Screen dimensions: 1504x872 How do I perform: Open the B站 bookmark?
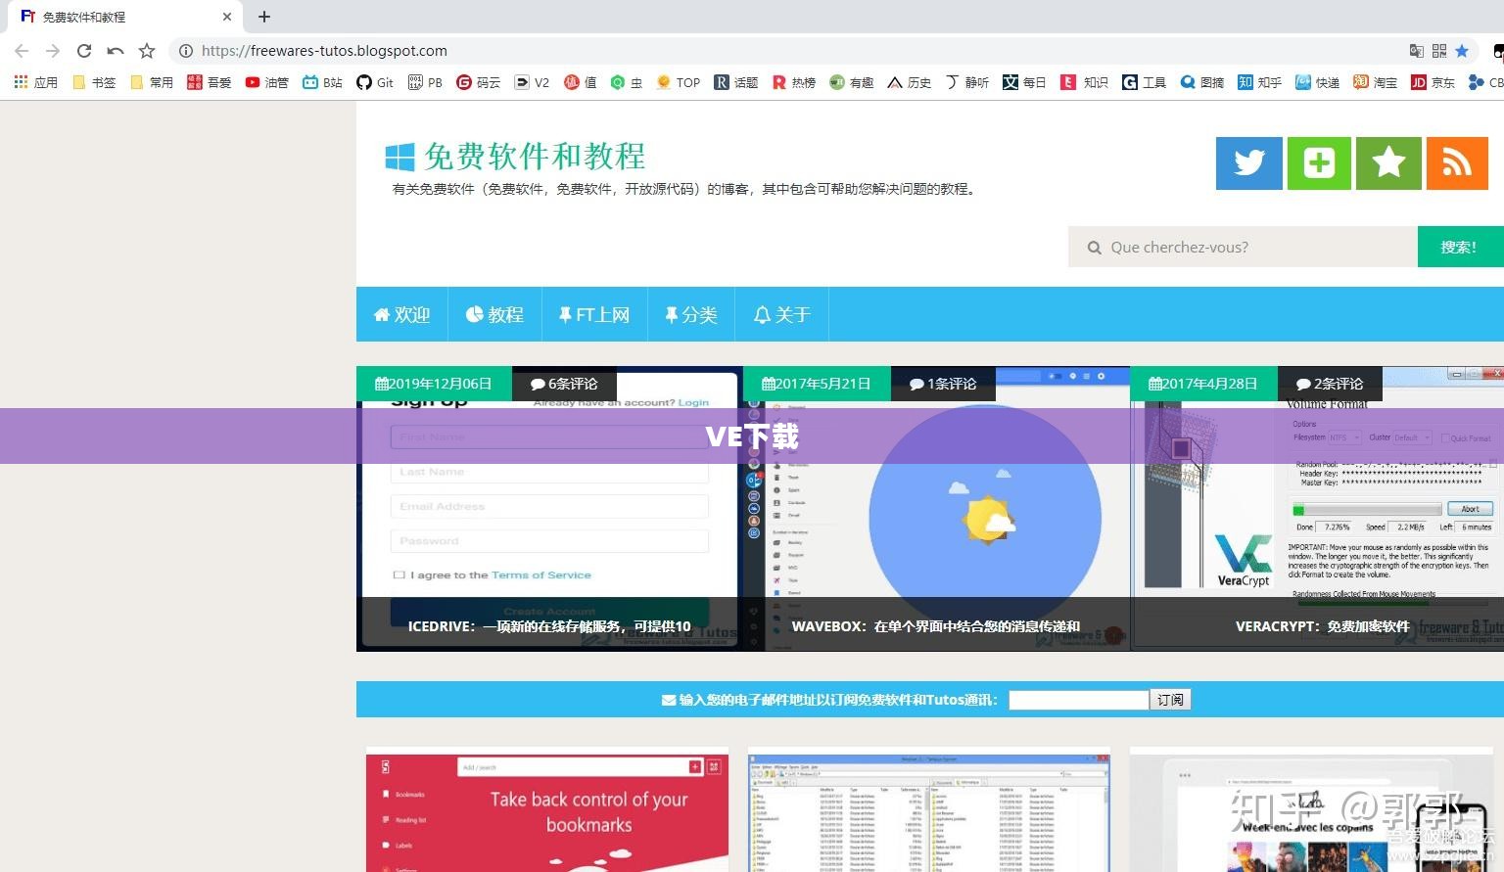pos(323,82)
